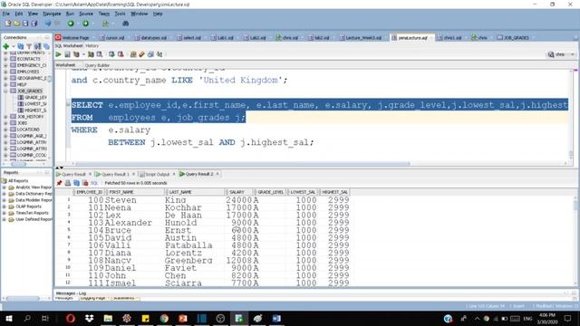Click the FIRST_NAME column header

[135, 192]
